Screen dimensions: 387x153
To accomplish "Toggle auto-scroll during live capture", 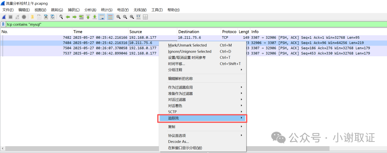I will point(102,17).
